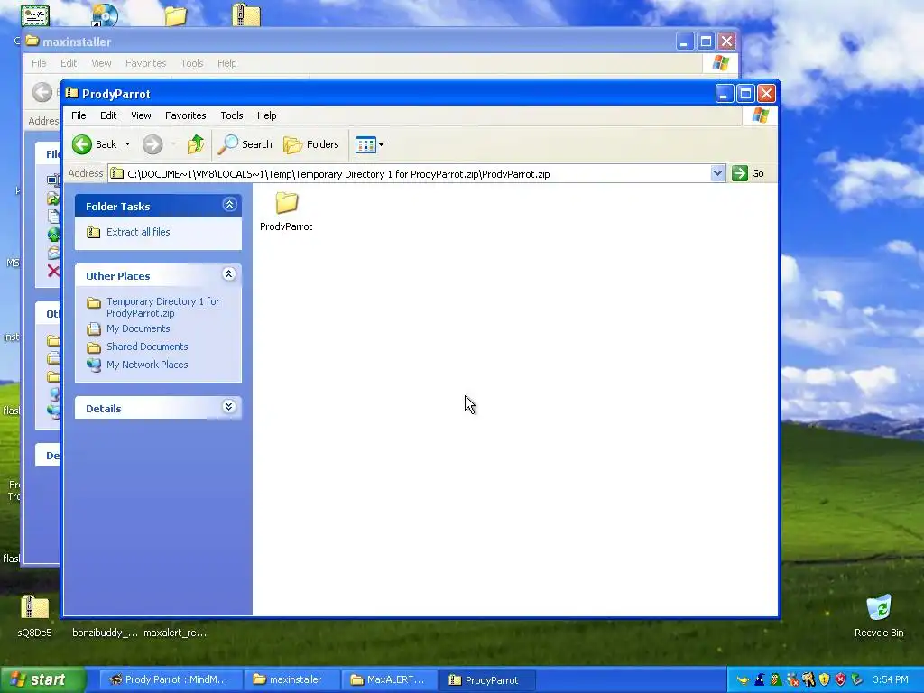Select the zip file desktop icon at top

coord(245,14)
